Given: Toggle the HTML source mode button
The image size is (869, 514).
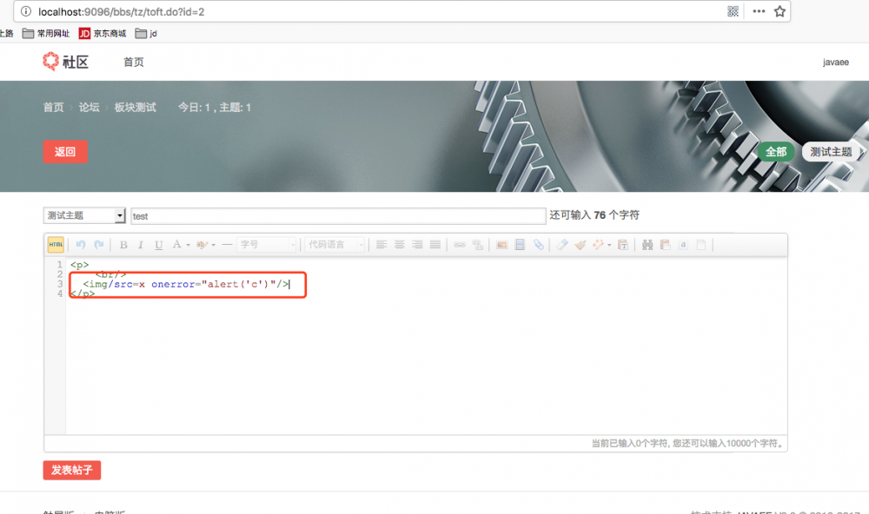Looking at the screenshot, I should point(56,244).
